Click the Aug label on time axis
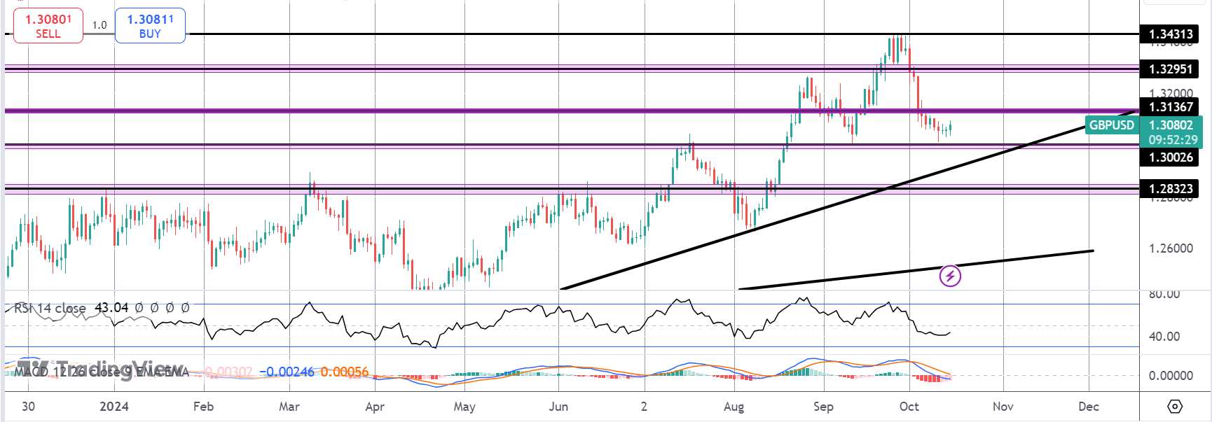 [734, 407]
